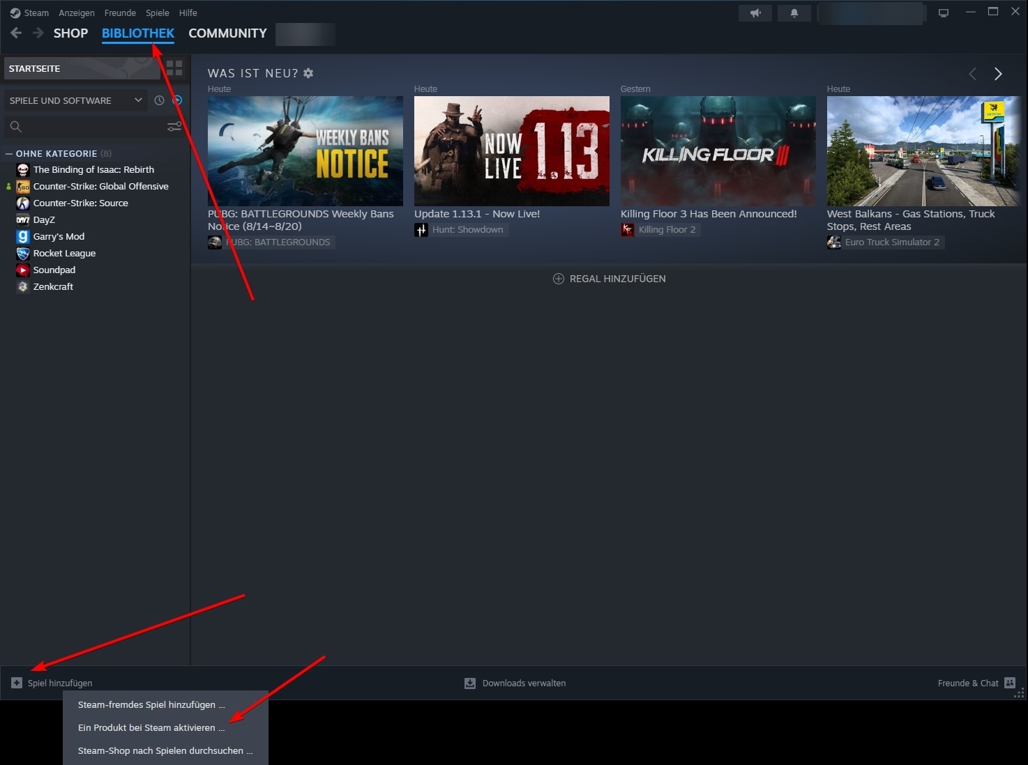Switch library to grid collections view
The width and height of the screenshot is (1028, 765).
point(174,68)
